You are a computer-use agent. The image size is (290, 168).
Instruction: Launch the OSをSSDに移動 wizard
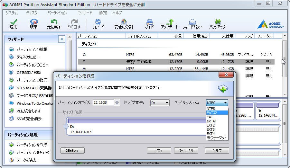click(x=25, y=73)
